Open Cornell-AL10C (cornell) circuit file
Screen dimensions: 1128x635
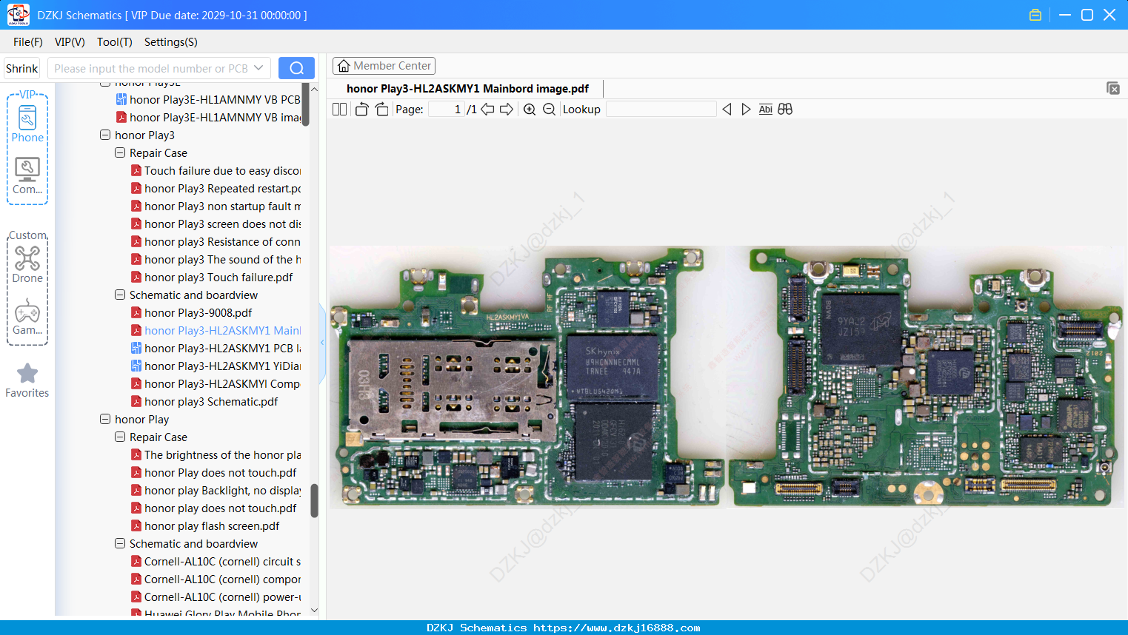click(x=216, y=562)
